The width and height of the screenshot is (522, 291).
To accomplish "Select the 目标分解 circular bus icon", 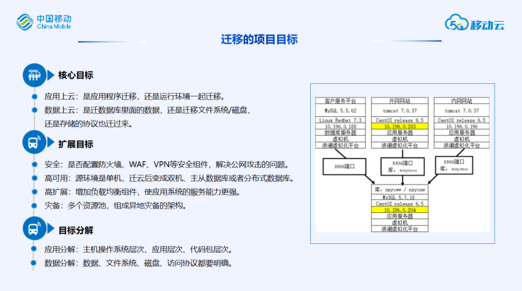I will [x=35, y=228].
